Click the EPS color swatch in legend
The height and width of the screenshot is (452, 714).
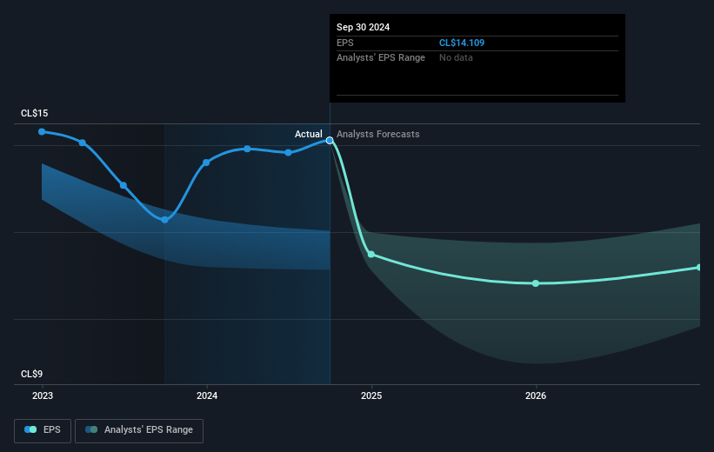click(x=30, y=429)
